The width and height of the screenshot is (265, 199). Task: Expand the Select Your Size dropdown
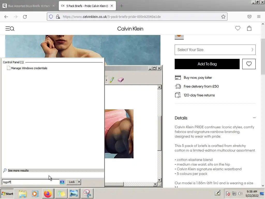pos(215,50)
